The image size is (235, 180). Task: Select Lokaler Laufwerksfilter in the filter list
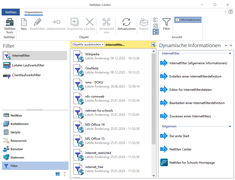(28, 65)
